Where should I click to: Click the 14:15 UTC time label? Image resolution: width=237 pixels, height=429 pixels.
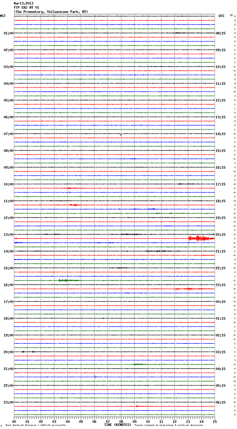[221, 134]
